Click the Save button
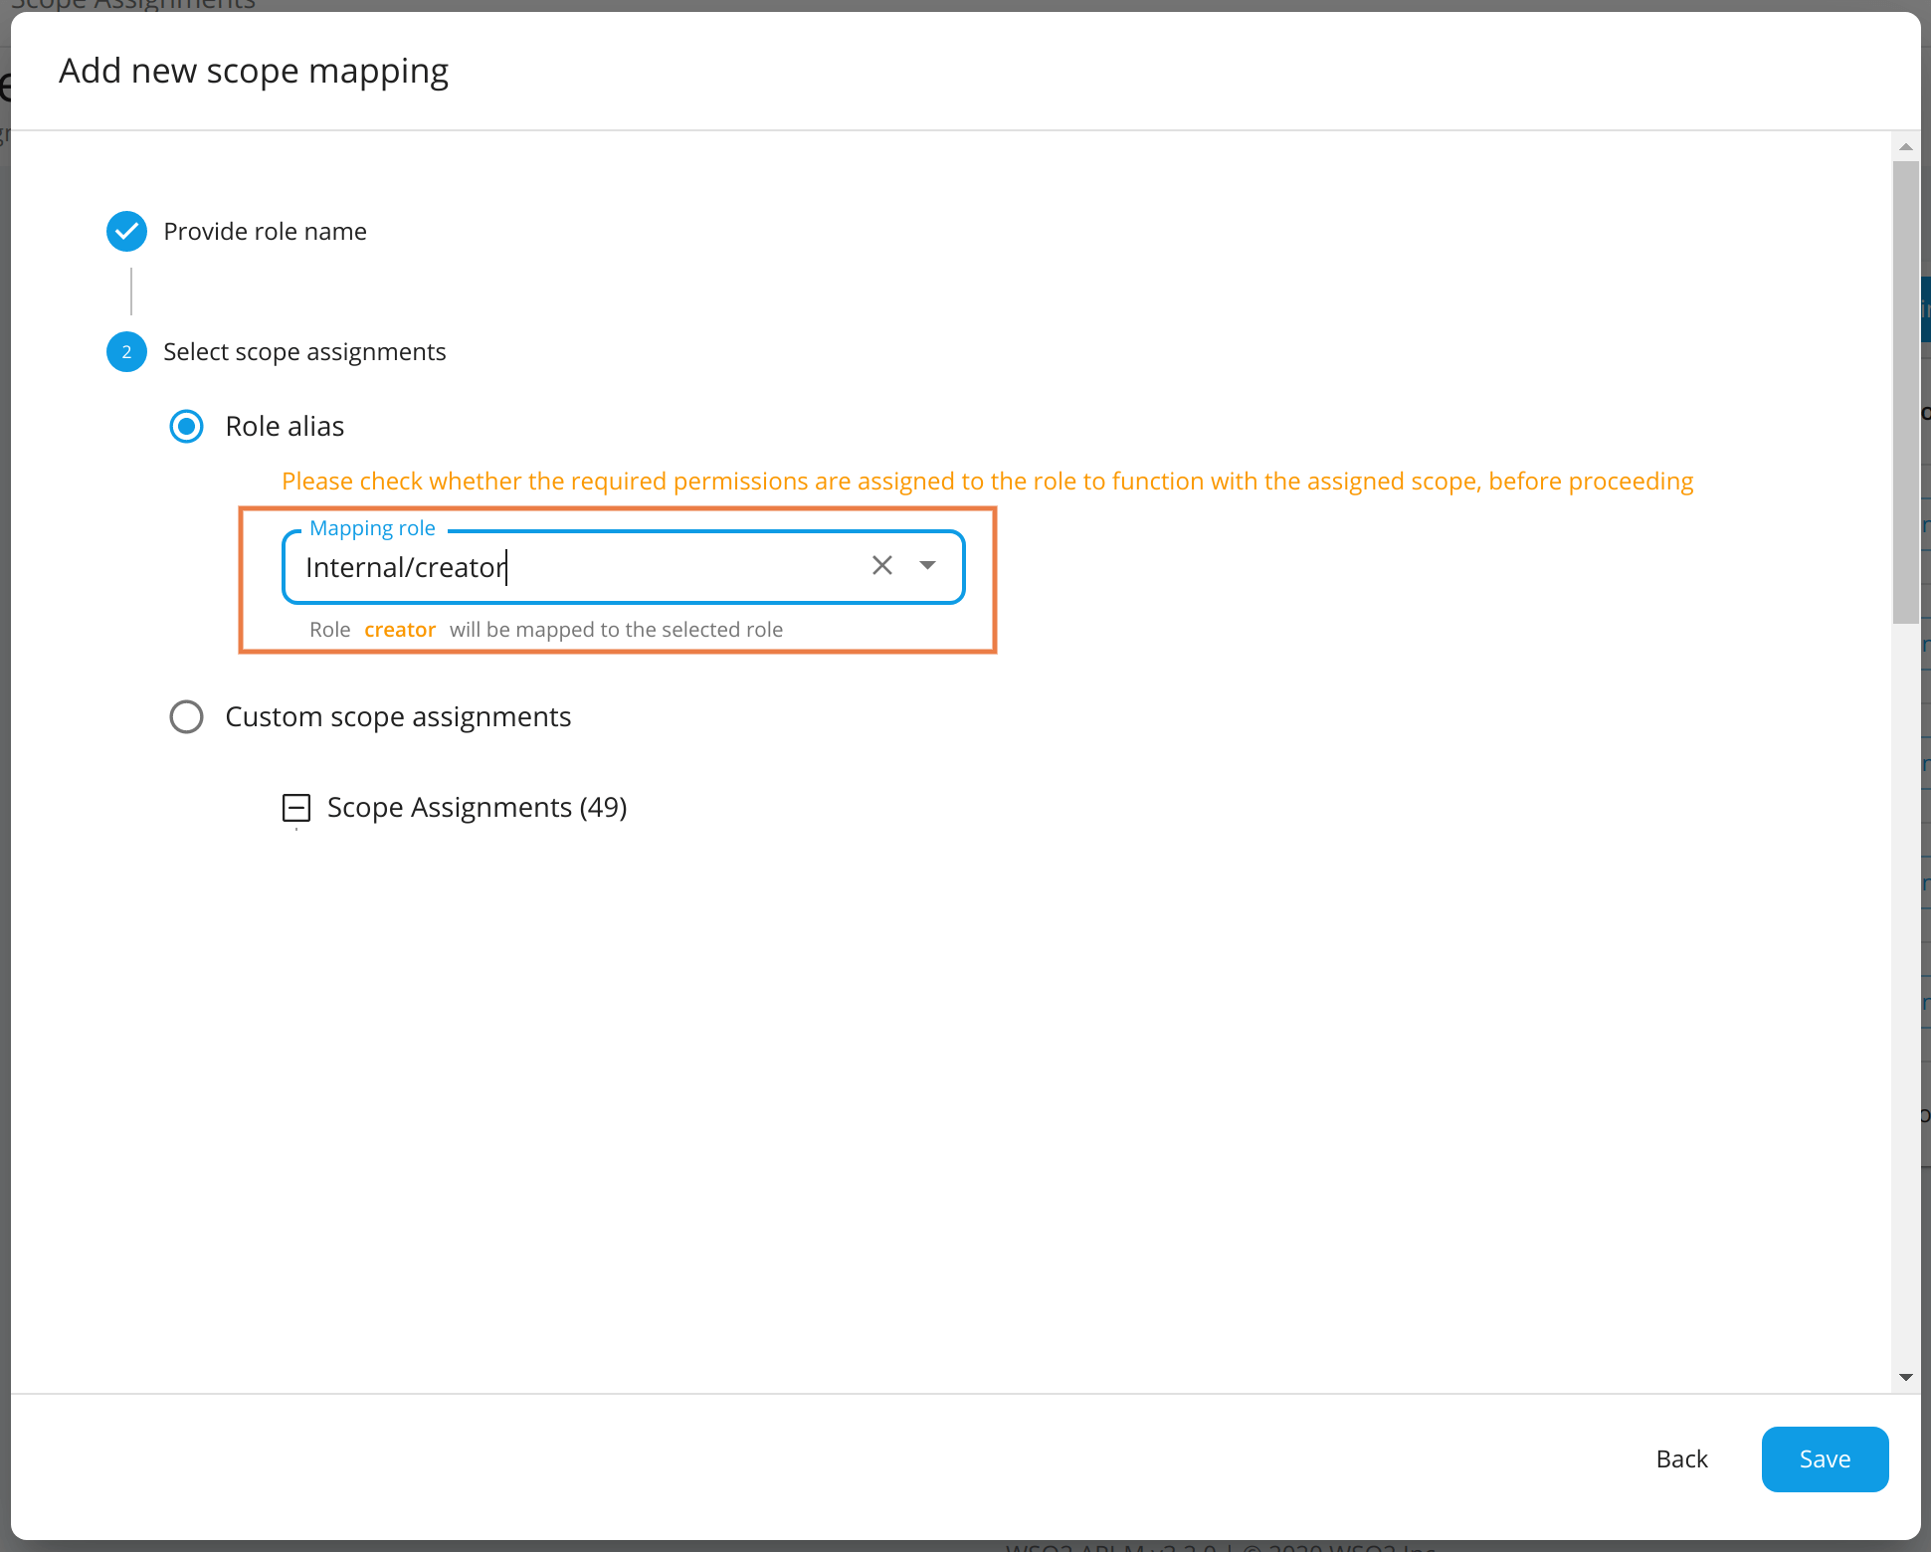 click(x=1824, y=1458)
